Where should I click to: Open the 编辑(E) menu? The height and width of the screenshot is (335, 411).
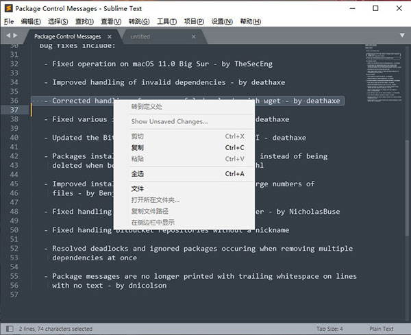tap(31, 21)
